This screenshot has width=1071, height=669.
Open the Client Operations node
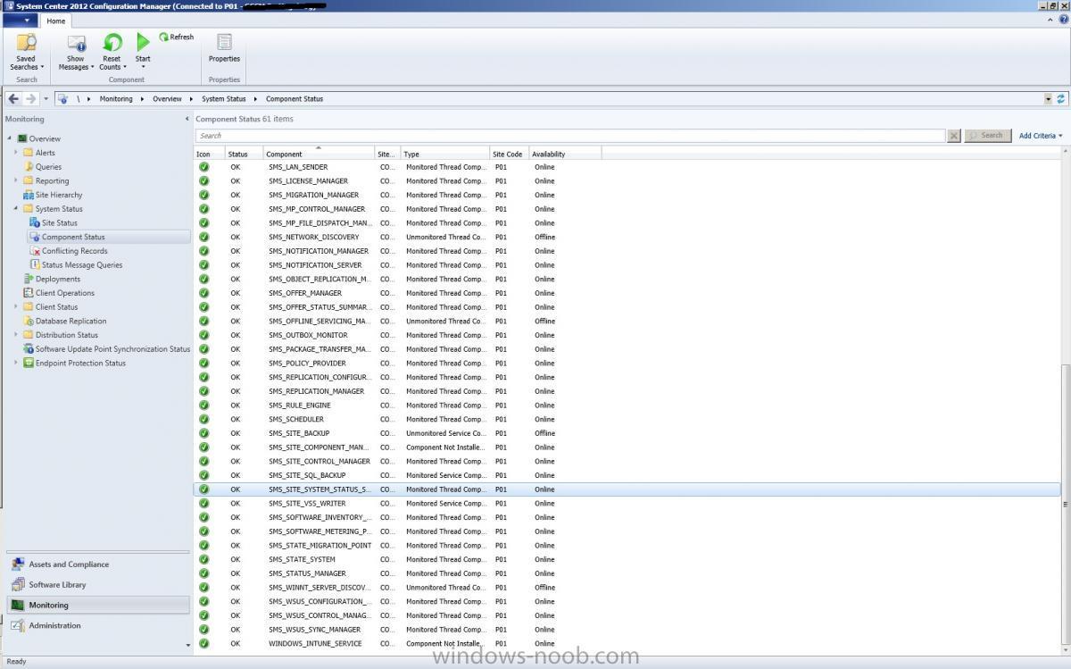(65, 293)
